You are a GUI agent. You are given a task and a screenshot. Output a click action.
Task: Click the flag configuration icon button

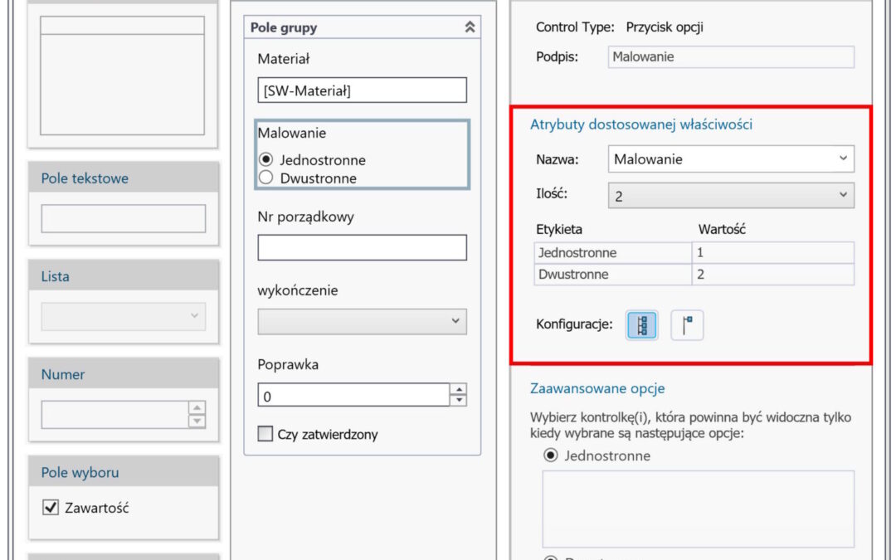pos(687,326)
